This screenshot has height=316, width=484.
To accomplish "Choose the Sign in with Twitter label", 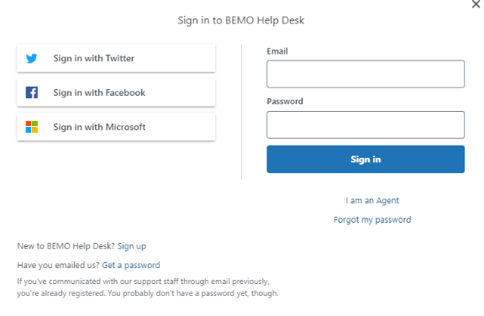I will tap(94, 58).
